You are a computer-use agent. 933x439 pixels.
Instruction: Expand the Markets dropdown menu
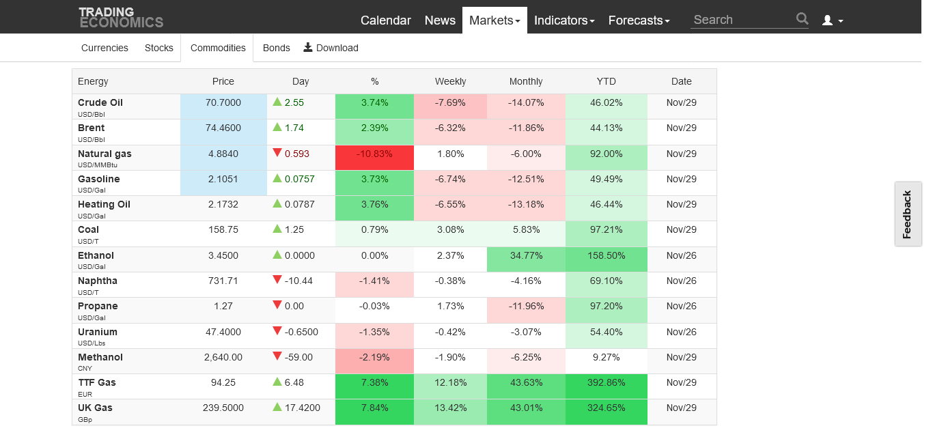click(495, 20)
